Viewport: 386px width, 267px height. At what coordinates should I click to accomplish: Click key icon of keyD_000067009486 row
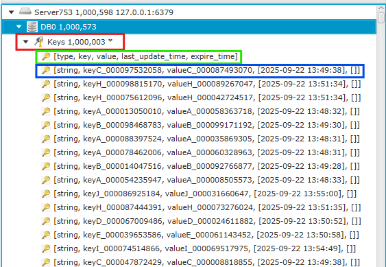tap(46, 221)
